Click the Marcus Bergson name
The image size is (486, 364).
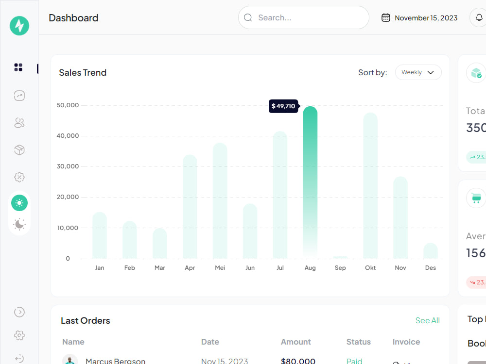pos(115,361)
